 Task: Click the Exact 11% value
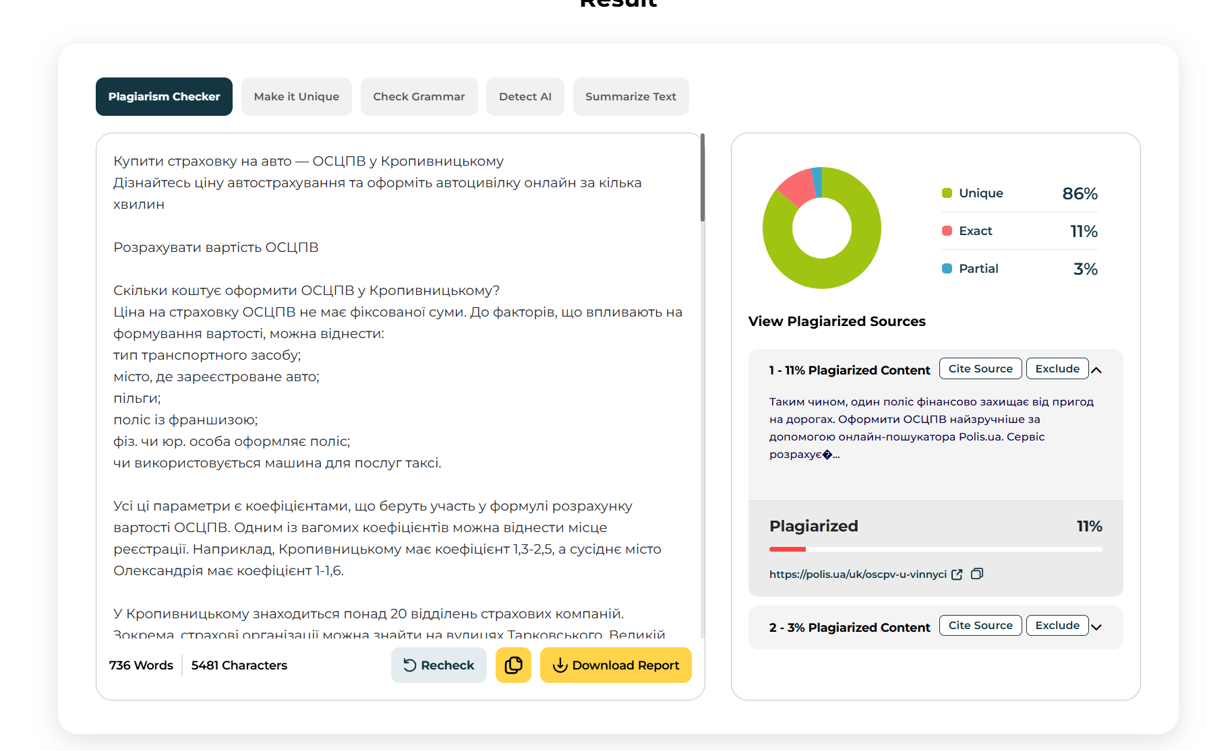(x=1084, y=231)
